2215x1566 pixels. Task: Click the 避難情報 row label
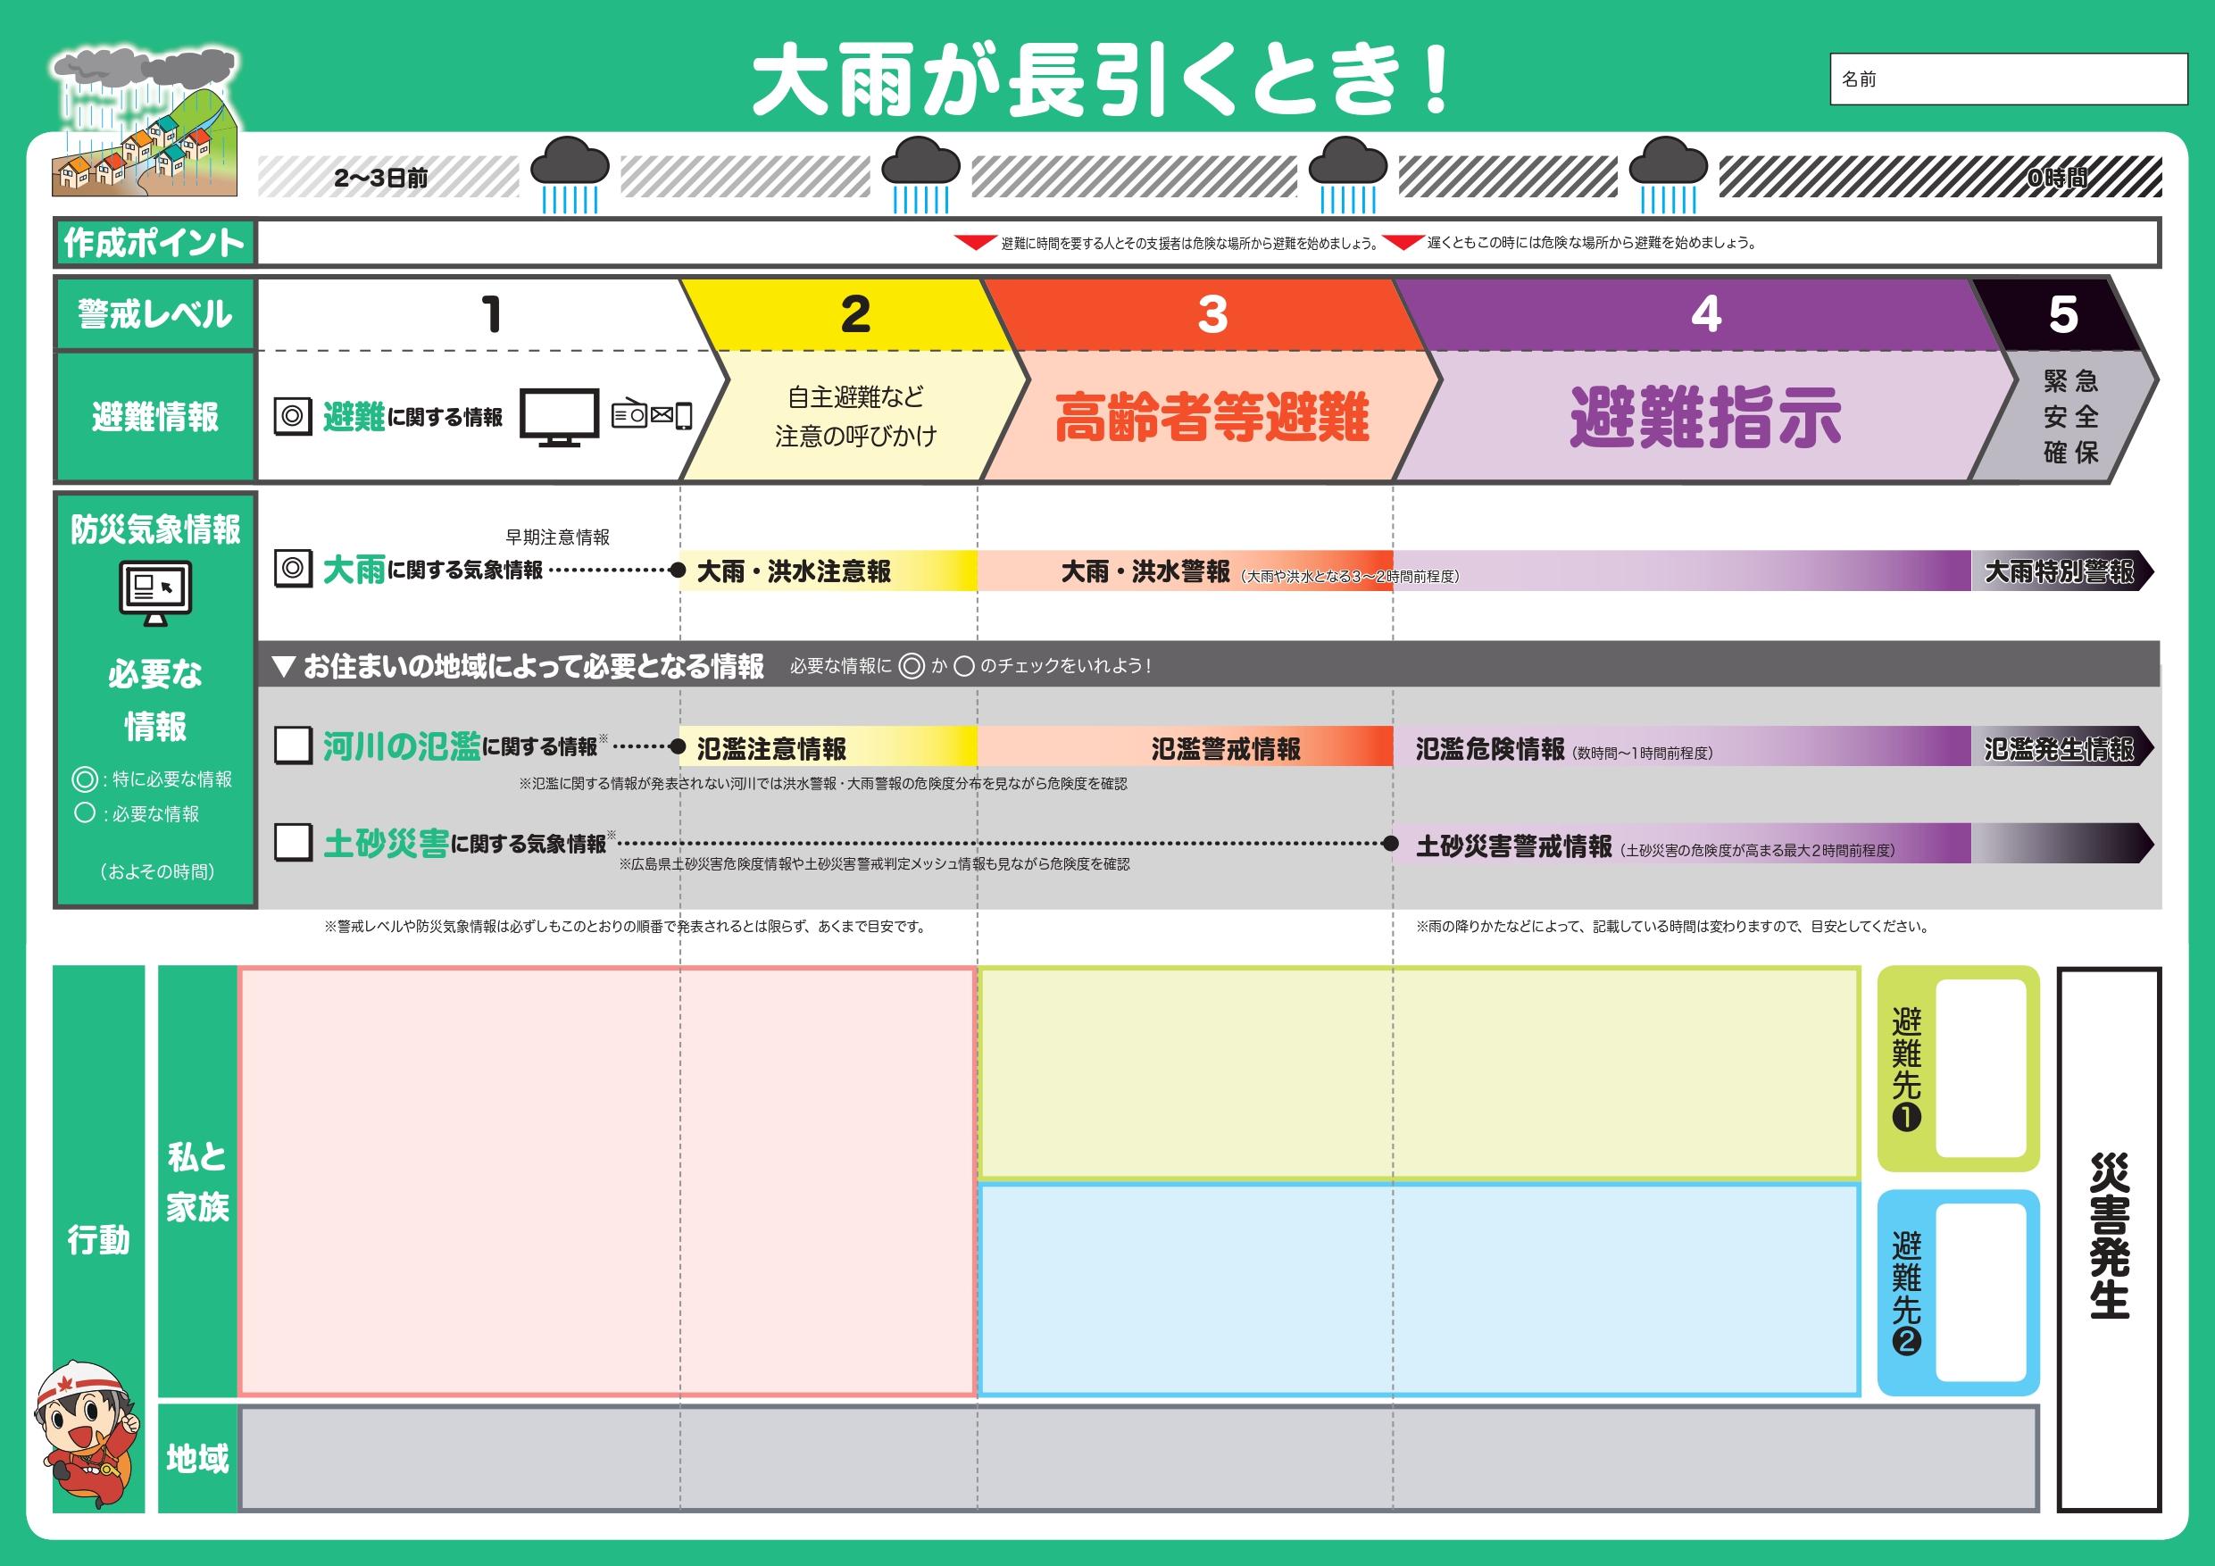(154, 416)
